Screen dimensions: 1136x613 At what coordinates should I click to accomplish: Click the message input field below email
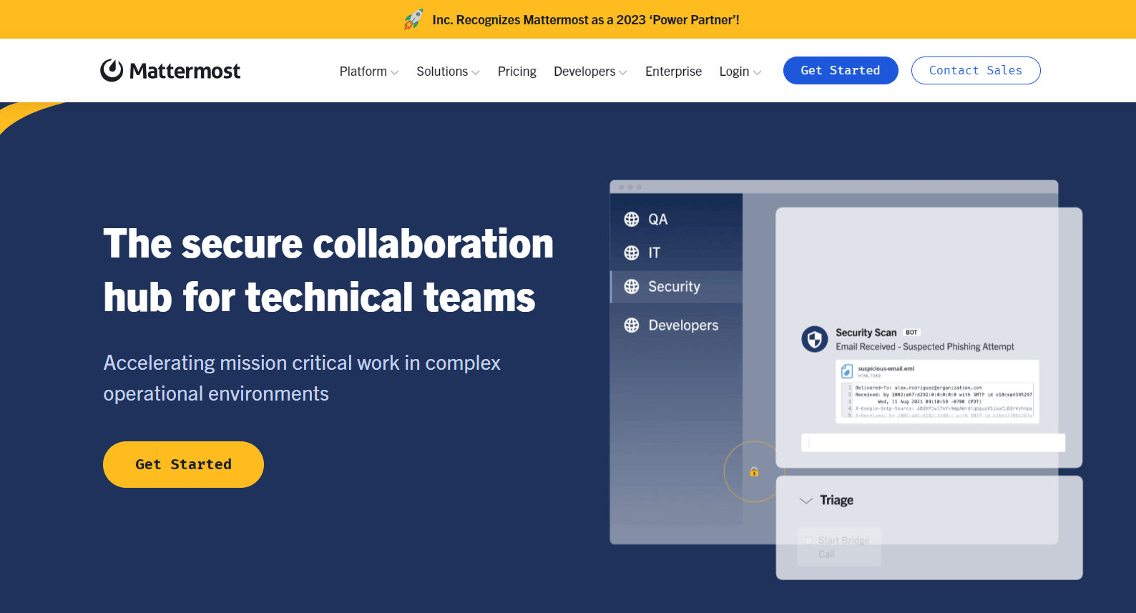pyautogui.click(x=933, y=443)
